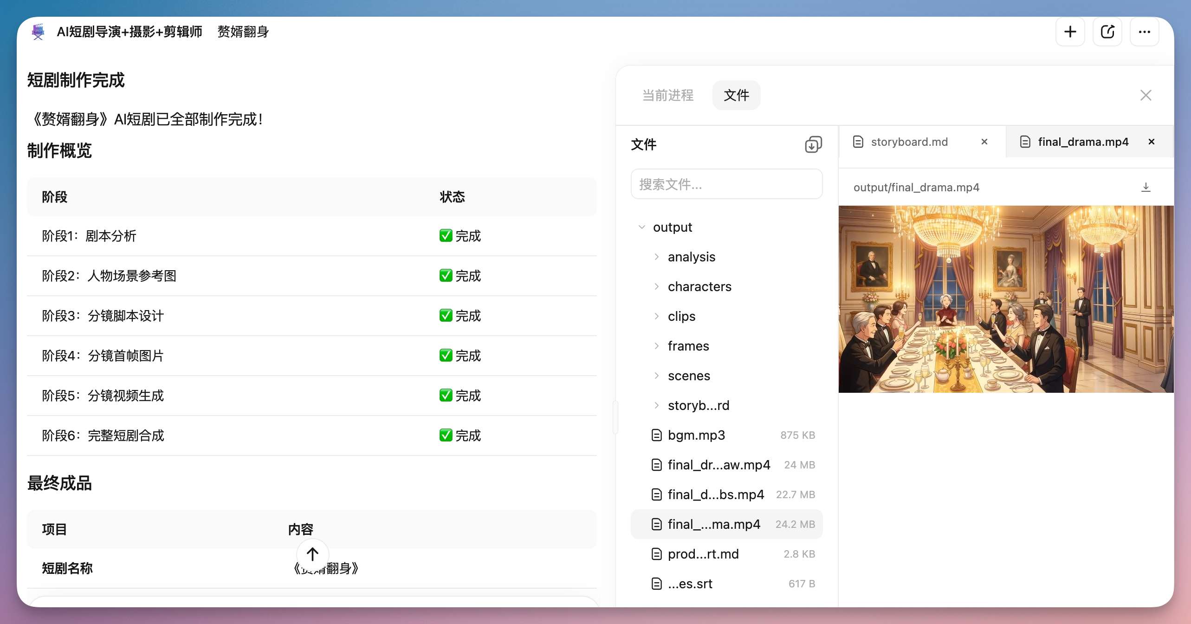The image size is (1191, 624).
Task: Open the share icon in header
Action: pyautogui.click(x=1107, y=32)
